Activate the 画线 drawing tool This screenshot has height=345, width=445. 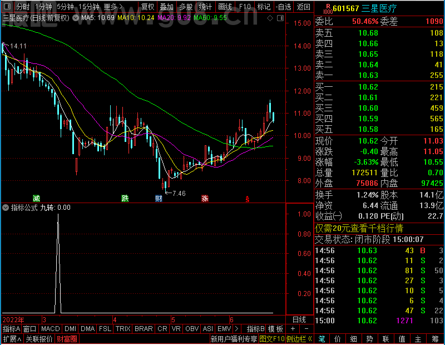(x=225, y=7)
